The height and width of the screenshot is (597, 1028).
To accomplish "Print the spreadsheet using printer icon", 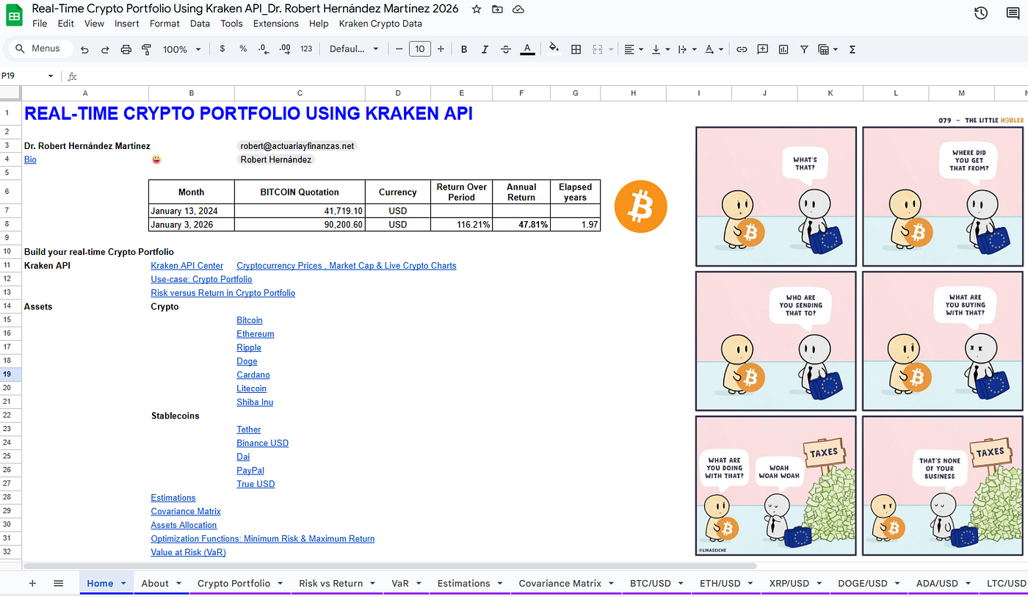I will click(x=126, y=49).
